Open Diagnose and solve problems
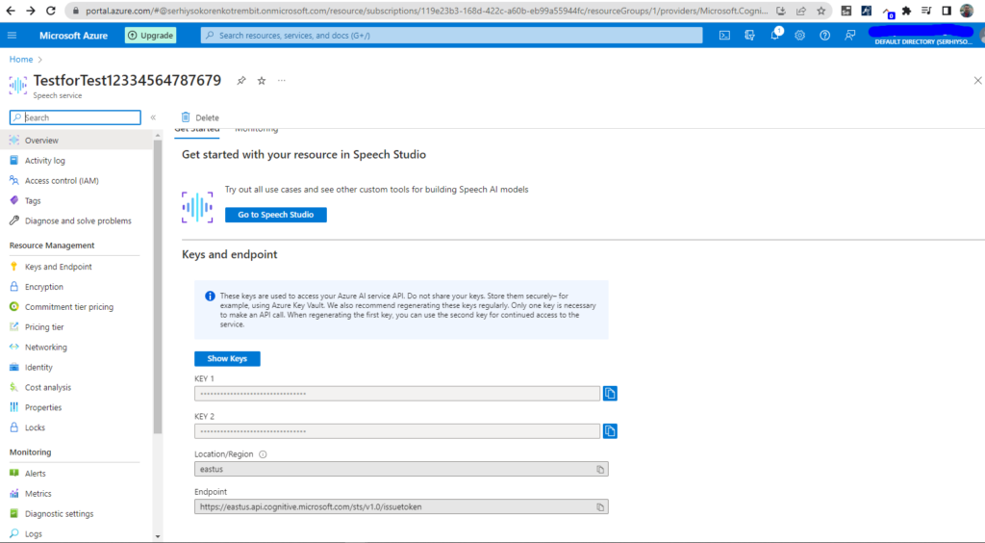 [x=76, y=220]
